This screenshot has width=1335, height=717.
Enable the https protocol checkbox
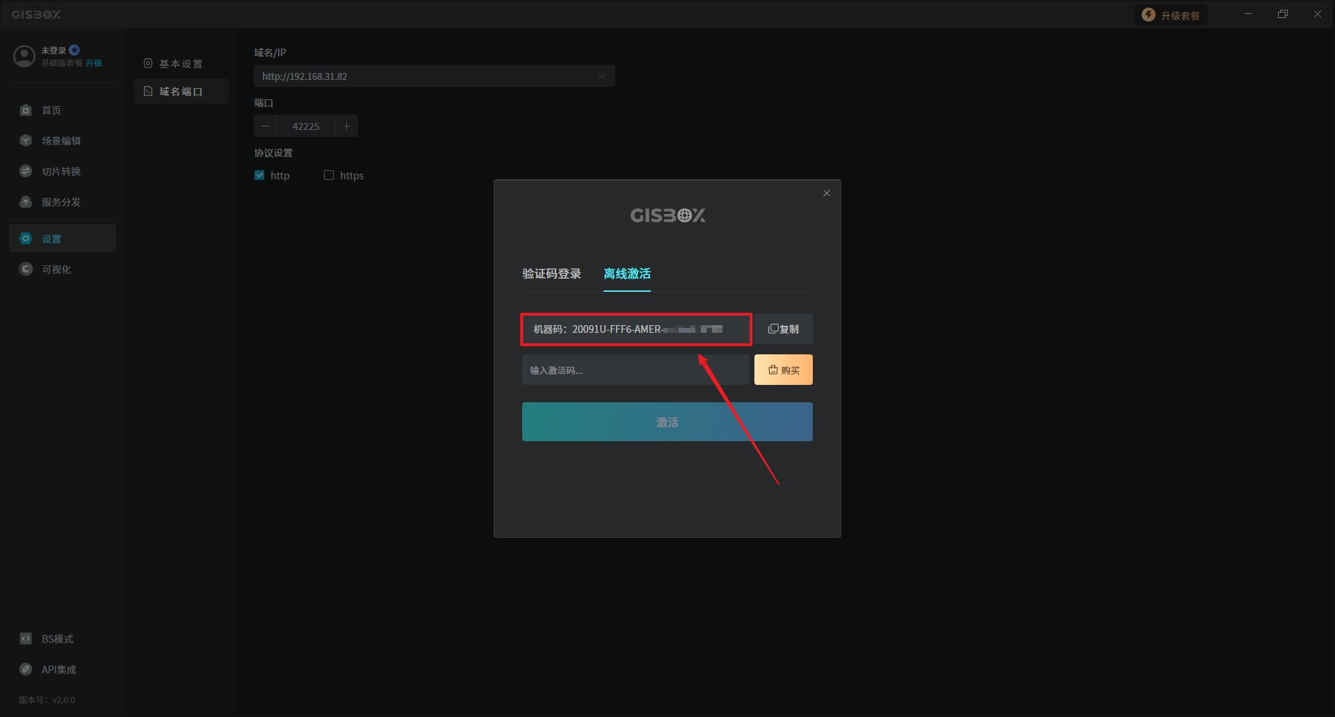click(329, 176)
